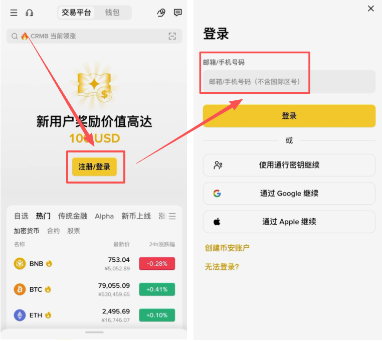The image size is (382, 341).
Task: Click BTC +0.41% change badge
Action: pos(157,289)
